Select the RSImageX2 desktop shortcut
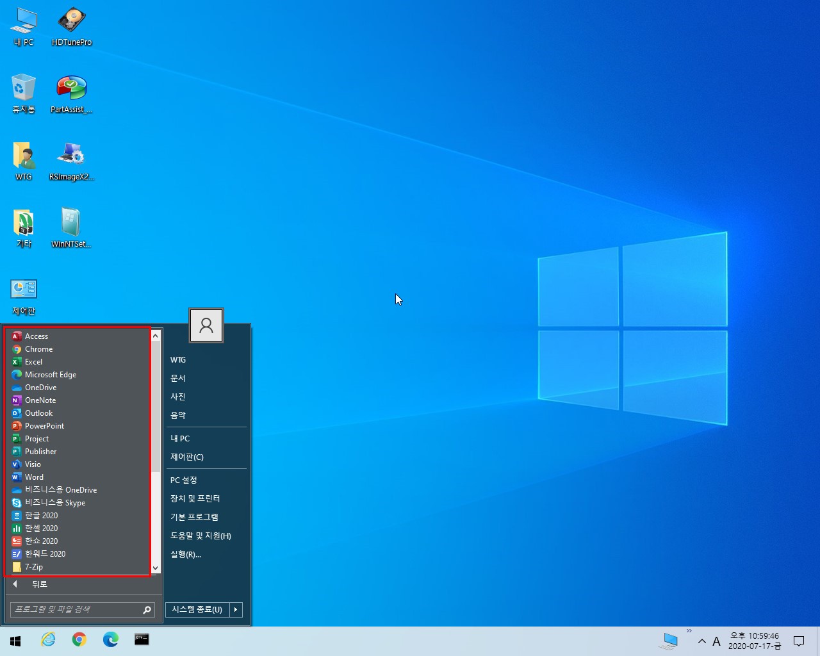The image size is (820, 656). point(72,161)
